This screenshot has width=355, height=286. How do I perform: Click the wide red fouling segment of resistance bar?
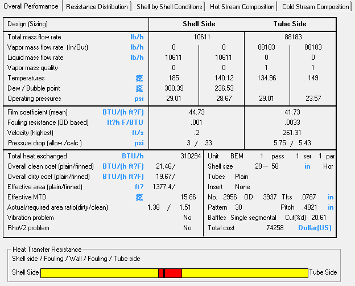pyautogui.click(x=173, y=273)
